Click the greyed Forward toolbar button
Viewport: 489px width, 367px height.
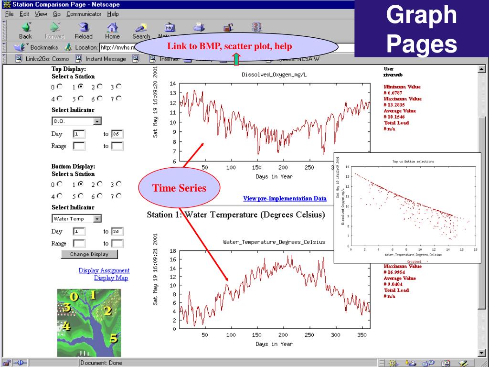coord(55,31)
